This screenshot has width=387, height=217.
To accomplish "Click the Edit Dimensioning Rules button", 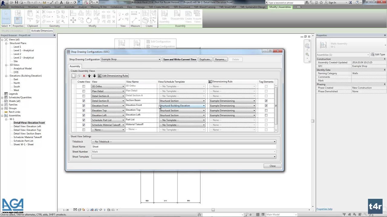I will click(x=113, y=76).
